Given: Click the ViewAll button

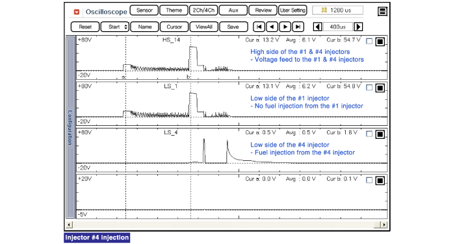Looking at the screenshot, I should coord(203,27).
